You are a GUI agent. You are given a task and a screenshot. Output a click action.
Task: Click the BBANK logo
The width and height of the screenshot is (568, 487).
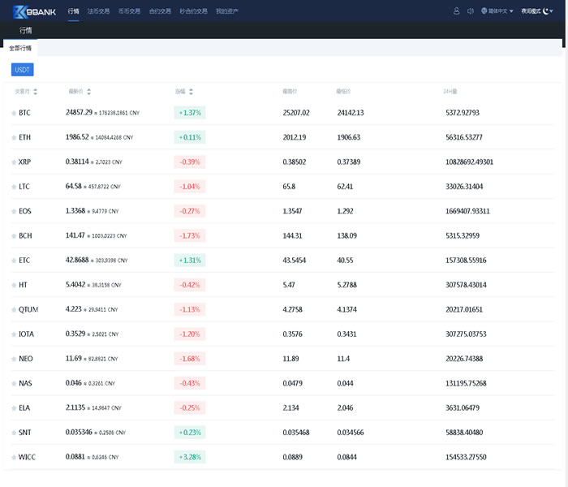tap(34, 11)
